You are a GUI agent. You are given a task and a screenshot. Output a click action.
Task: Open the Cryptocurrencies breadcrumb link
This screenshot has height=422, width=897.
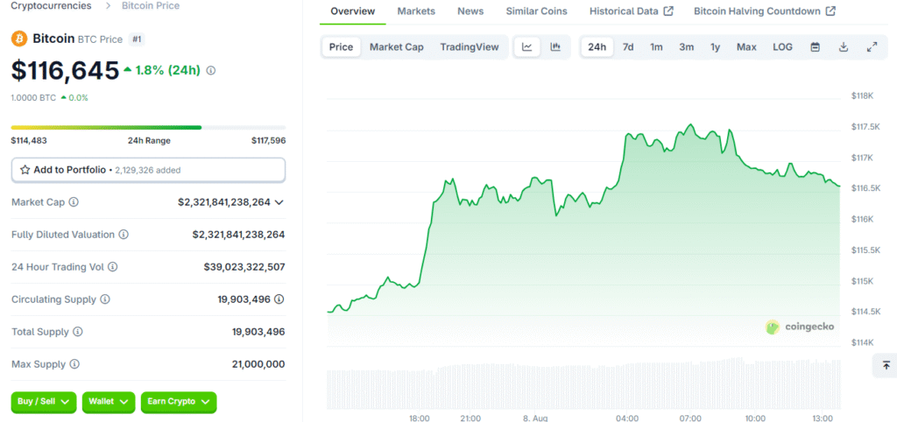click(x=51, y=6)
